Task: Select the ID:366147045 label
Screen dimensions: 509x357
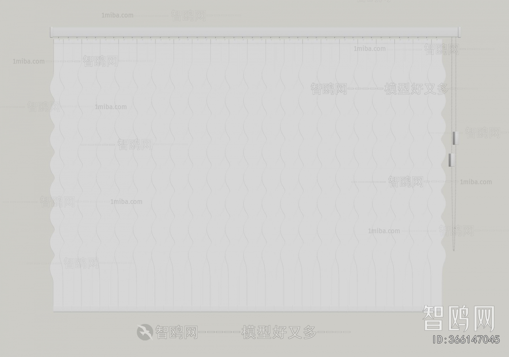Action: pyautogui.click(x=466, y=339)
